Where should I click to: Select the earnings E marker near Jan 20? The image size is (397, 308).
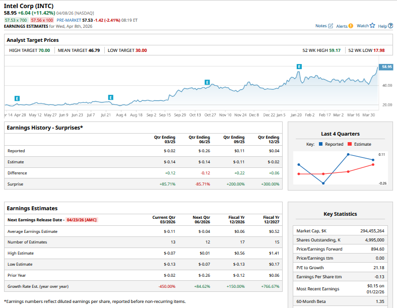click(299, 67)
